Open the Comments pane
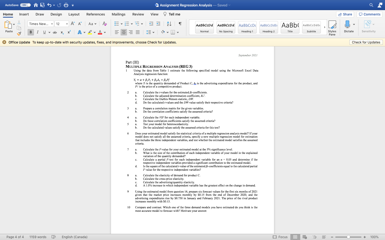 [369, 14]
